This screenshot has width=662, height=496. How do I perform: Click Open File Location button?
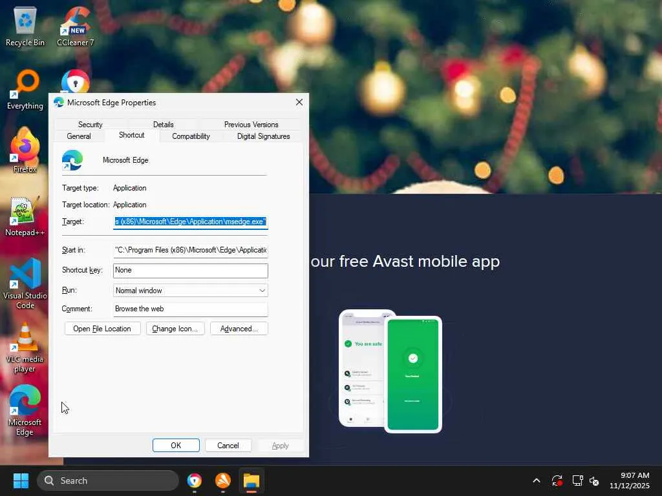(x=102, y=329)
